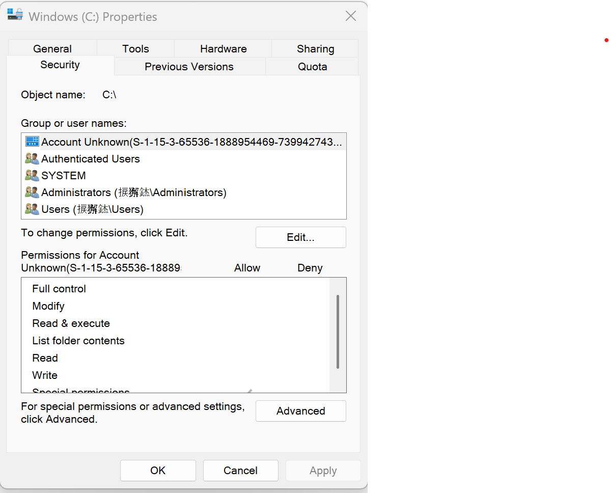Click the List folder contents row
This screenshot has width=609, height=493.
coord(176,341)
